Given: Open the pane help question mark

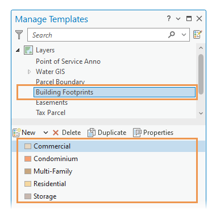Looking at the screenshot, I should [x=169, y=19].
